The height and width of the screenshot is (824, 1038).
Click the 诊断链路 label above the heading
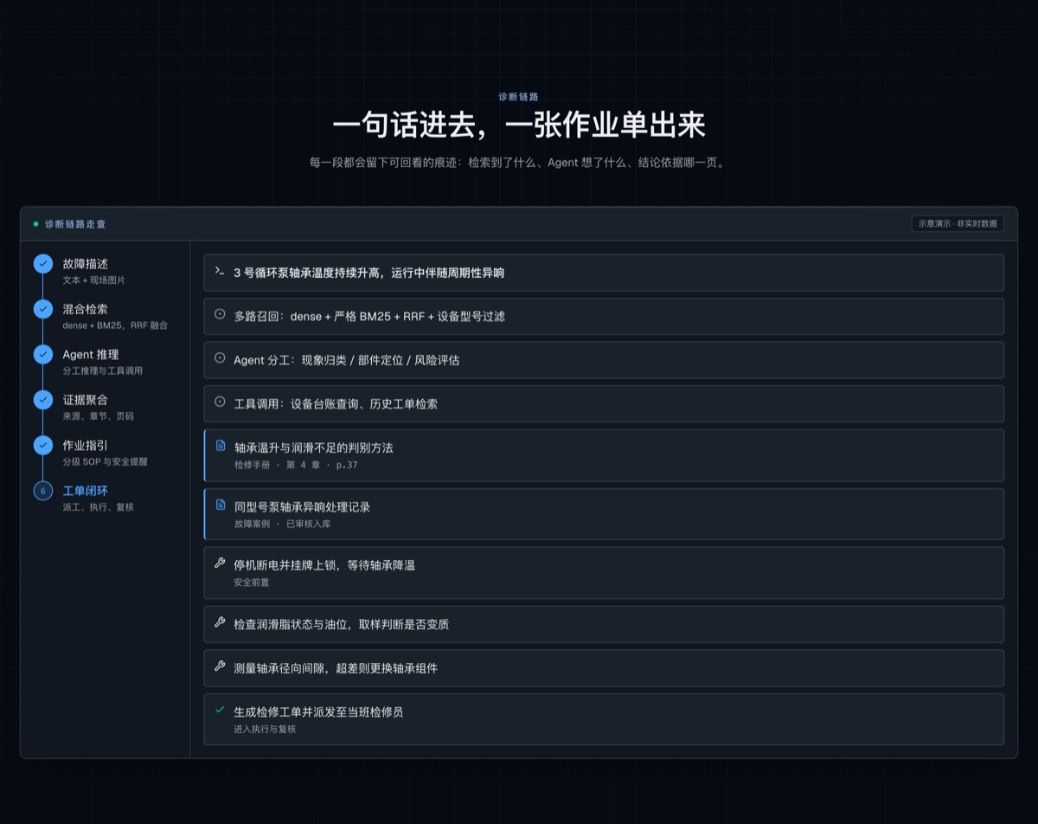pos(519,97)
